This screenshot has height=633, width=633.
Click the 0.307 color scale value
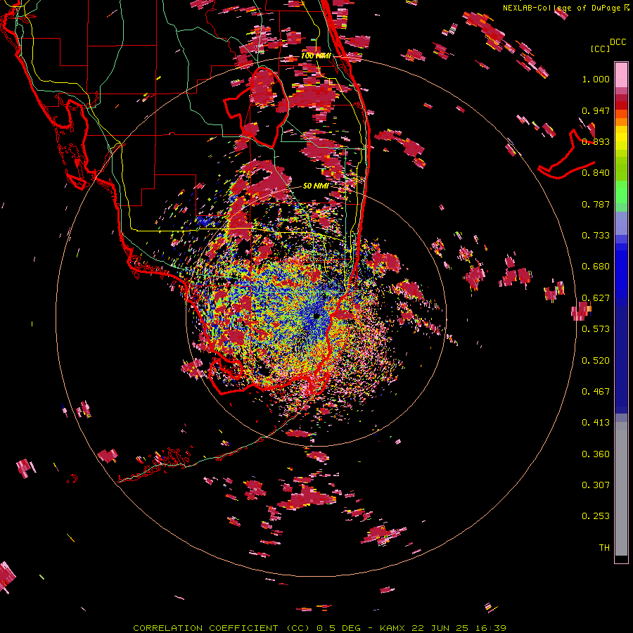(x=596, y=485)
